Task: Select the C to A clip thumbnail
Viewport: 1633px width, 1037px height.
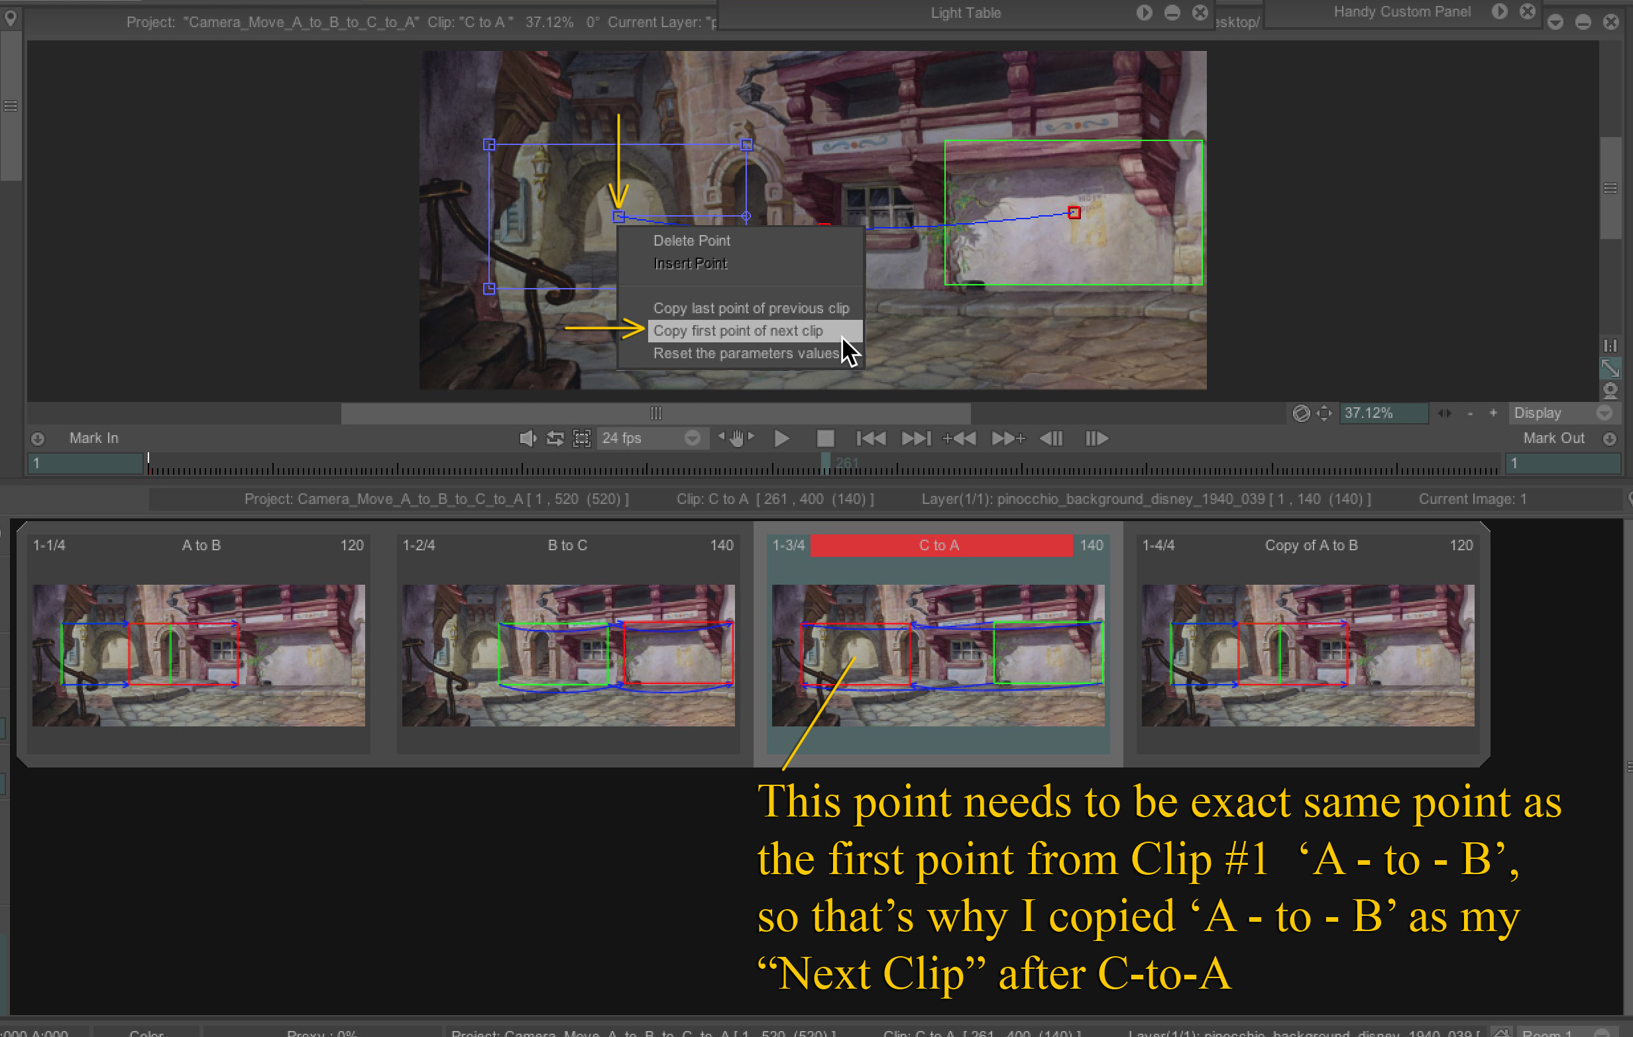Action: [938, 655]
